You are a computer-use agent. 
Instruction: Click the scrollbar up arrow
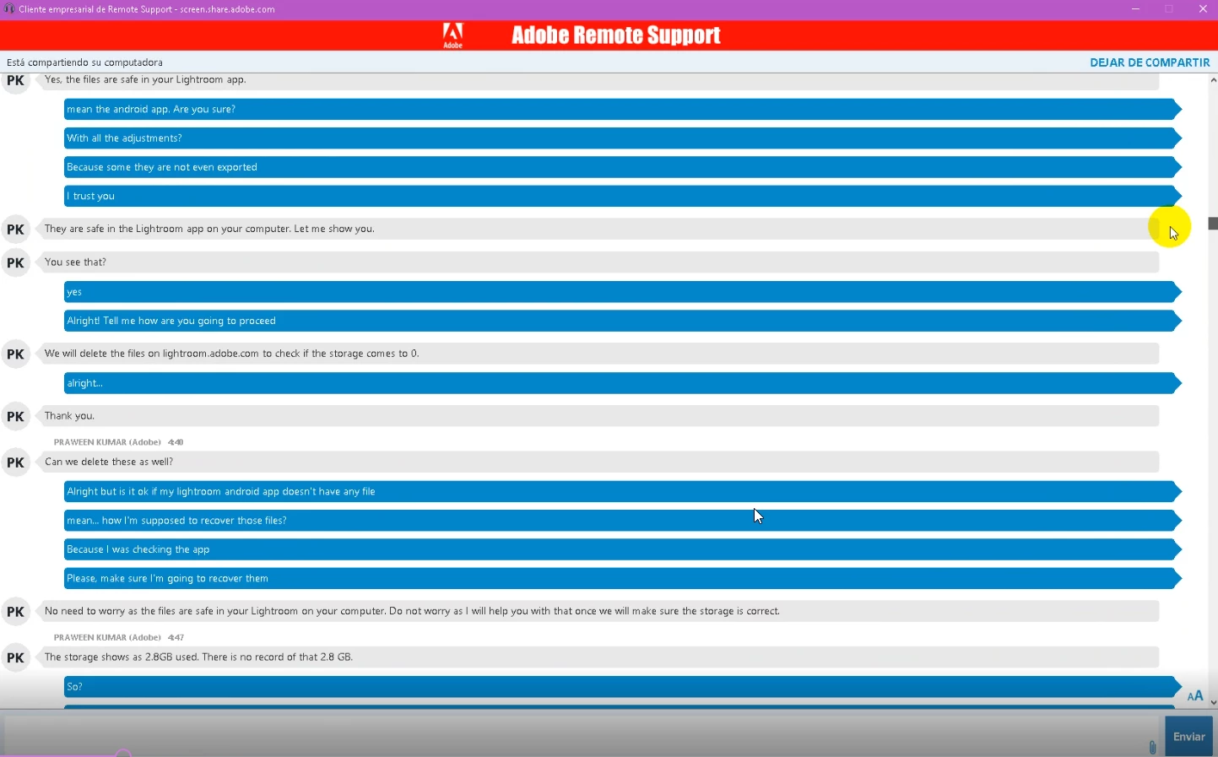1213,80
